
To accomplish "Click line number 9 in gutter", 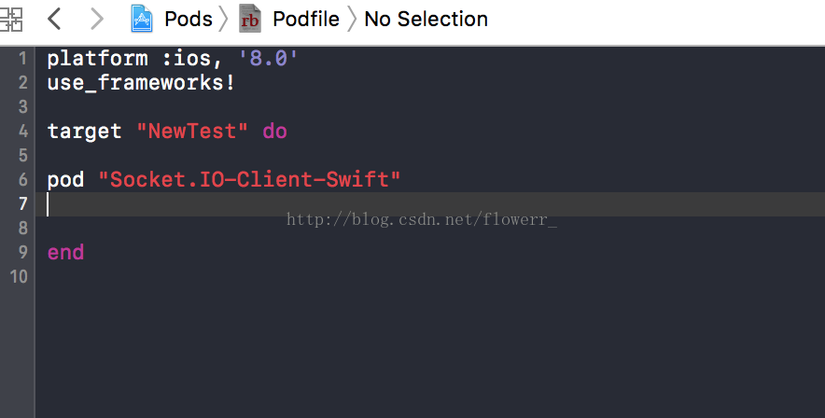I will (23, 252).
